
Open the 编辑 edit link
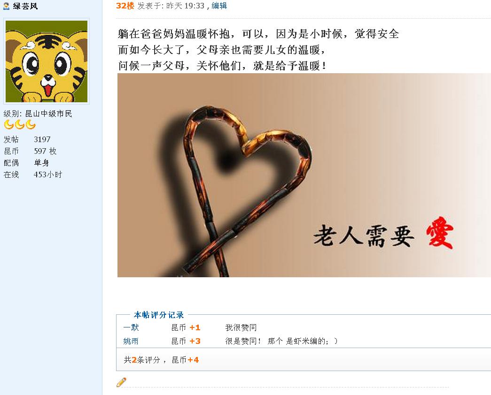(219, 6)
